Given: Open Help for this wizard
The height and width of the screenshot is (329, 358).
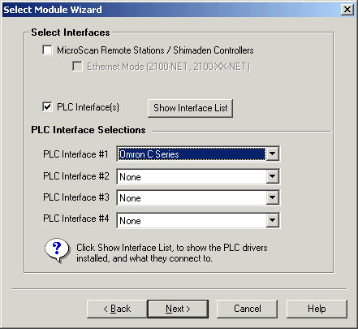Looking at the screenshot, I should click(x=317, y=309).
